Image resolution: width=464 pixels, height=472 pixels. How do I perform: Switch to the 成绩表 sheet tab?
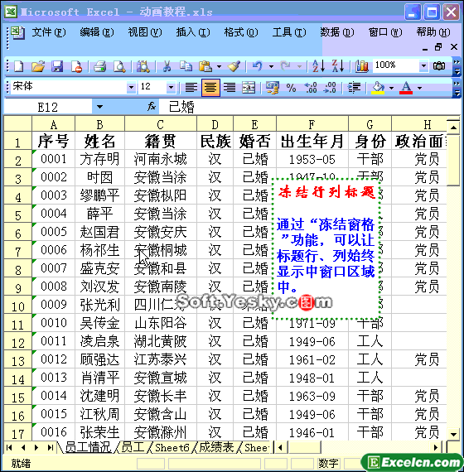coord(216,447)
